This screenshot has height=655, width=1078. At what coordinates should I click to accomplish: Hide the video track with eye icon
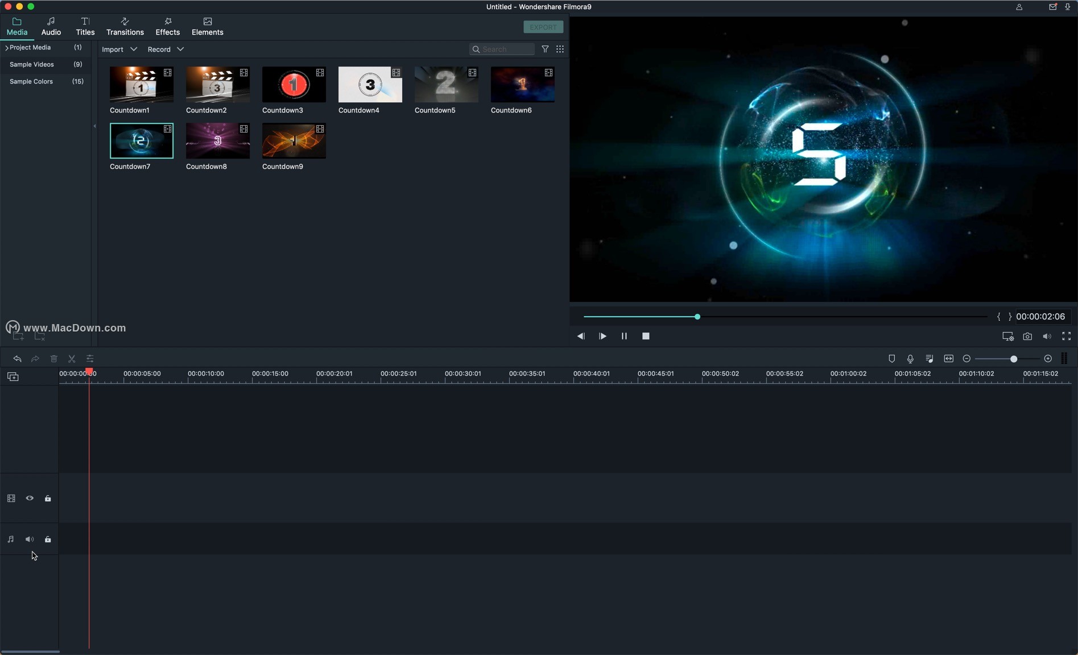pos(30,499)
